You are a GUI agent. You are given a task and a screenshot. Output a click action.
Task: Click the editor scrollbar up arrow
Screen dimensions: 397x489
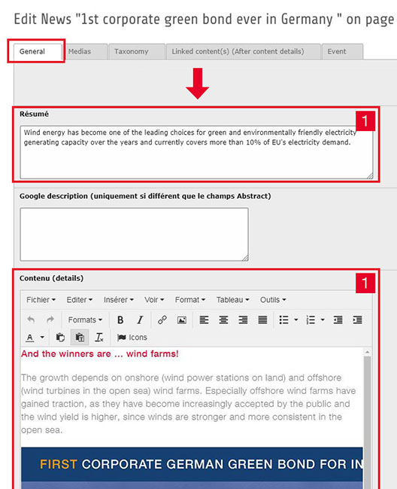(368, 352)
